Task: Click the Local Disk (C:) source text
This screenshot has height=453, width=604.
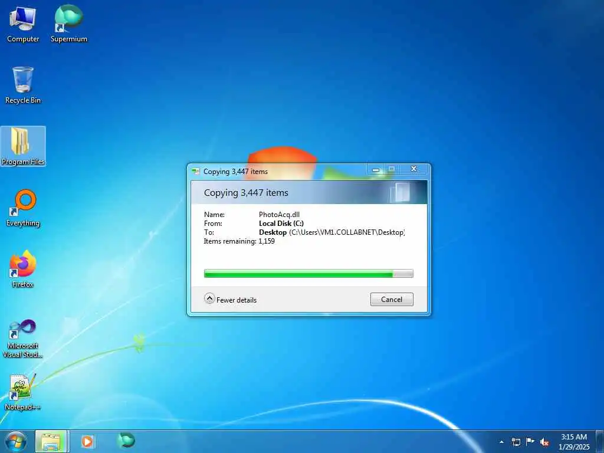Action: [x=281, y=224]
